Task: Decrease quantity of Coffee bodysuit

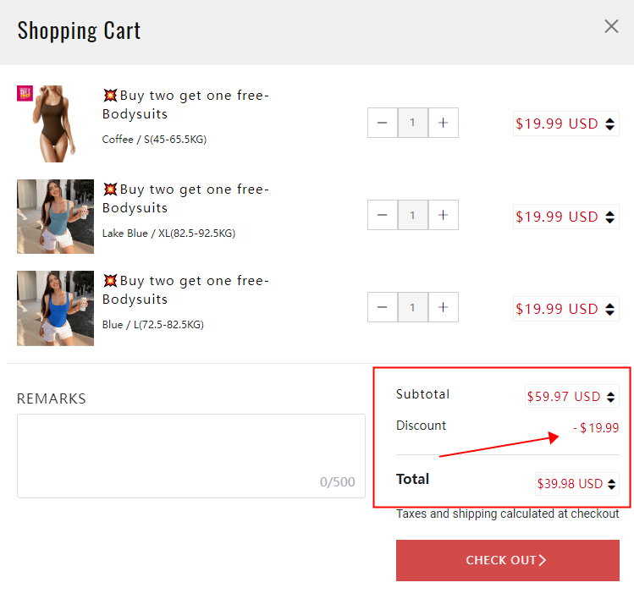Action: (382, 124)
